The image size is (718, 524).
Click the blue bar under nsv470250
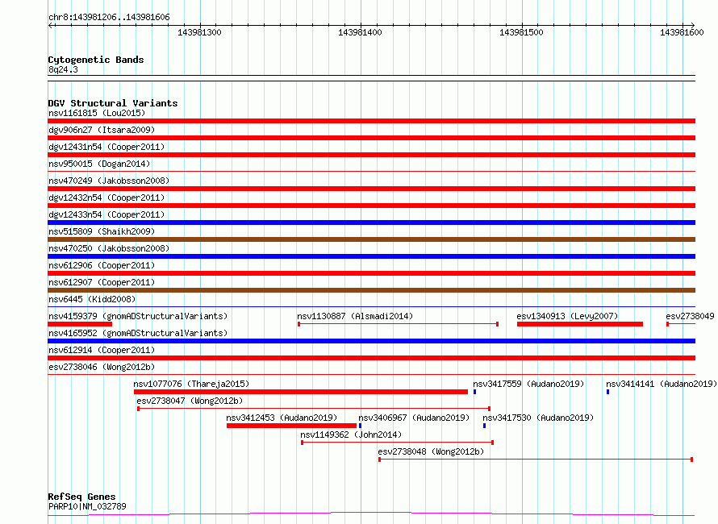click(371, 256)
